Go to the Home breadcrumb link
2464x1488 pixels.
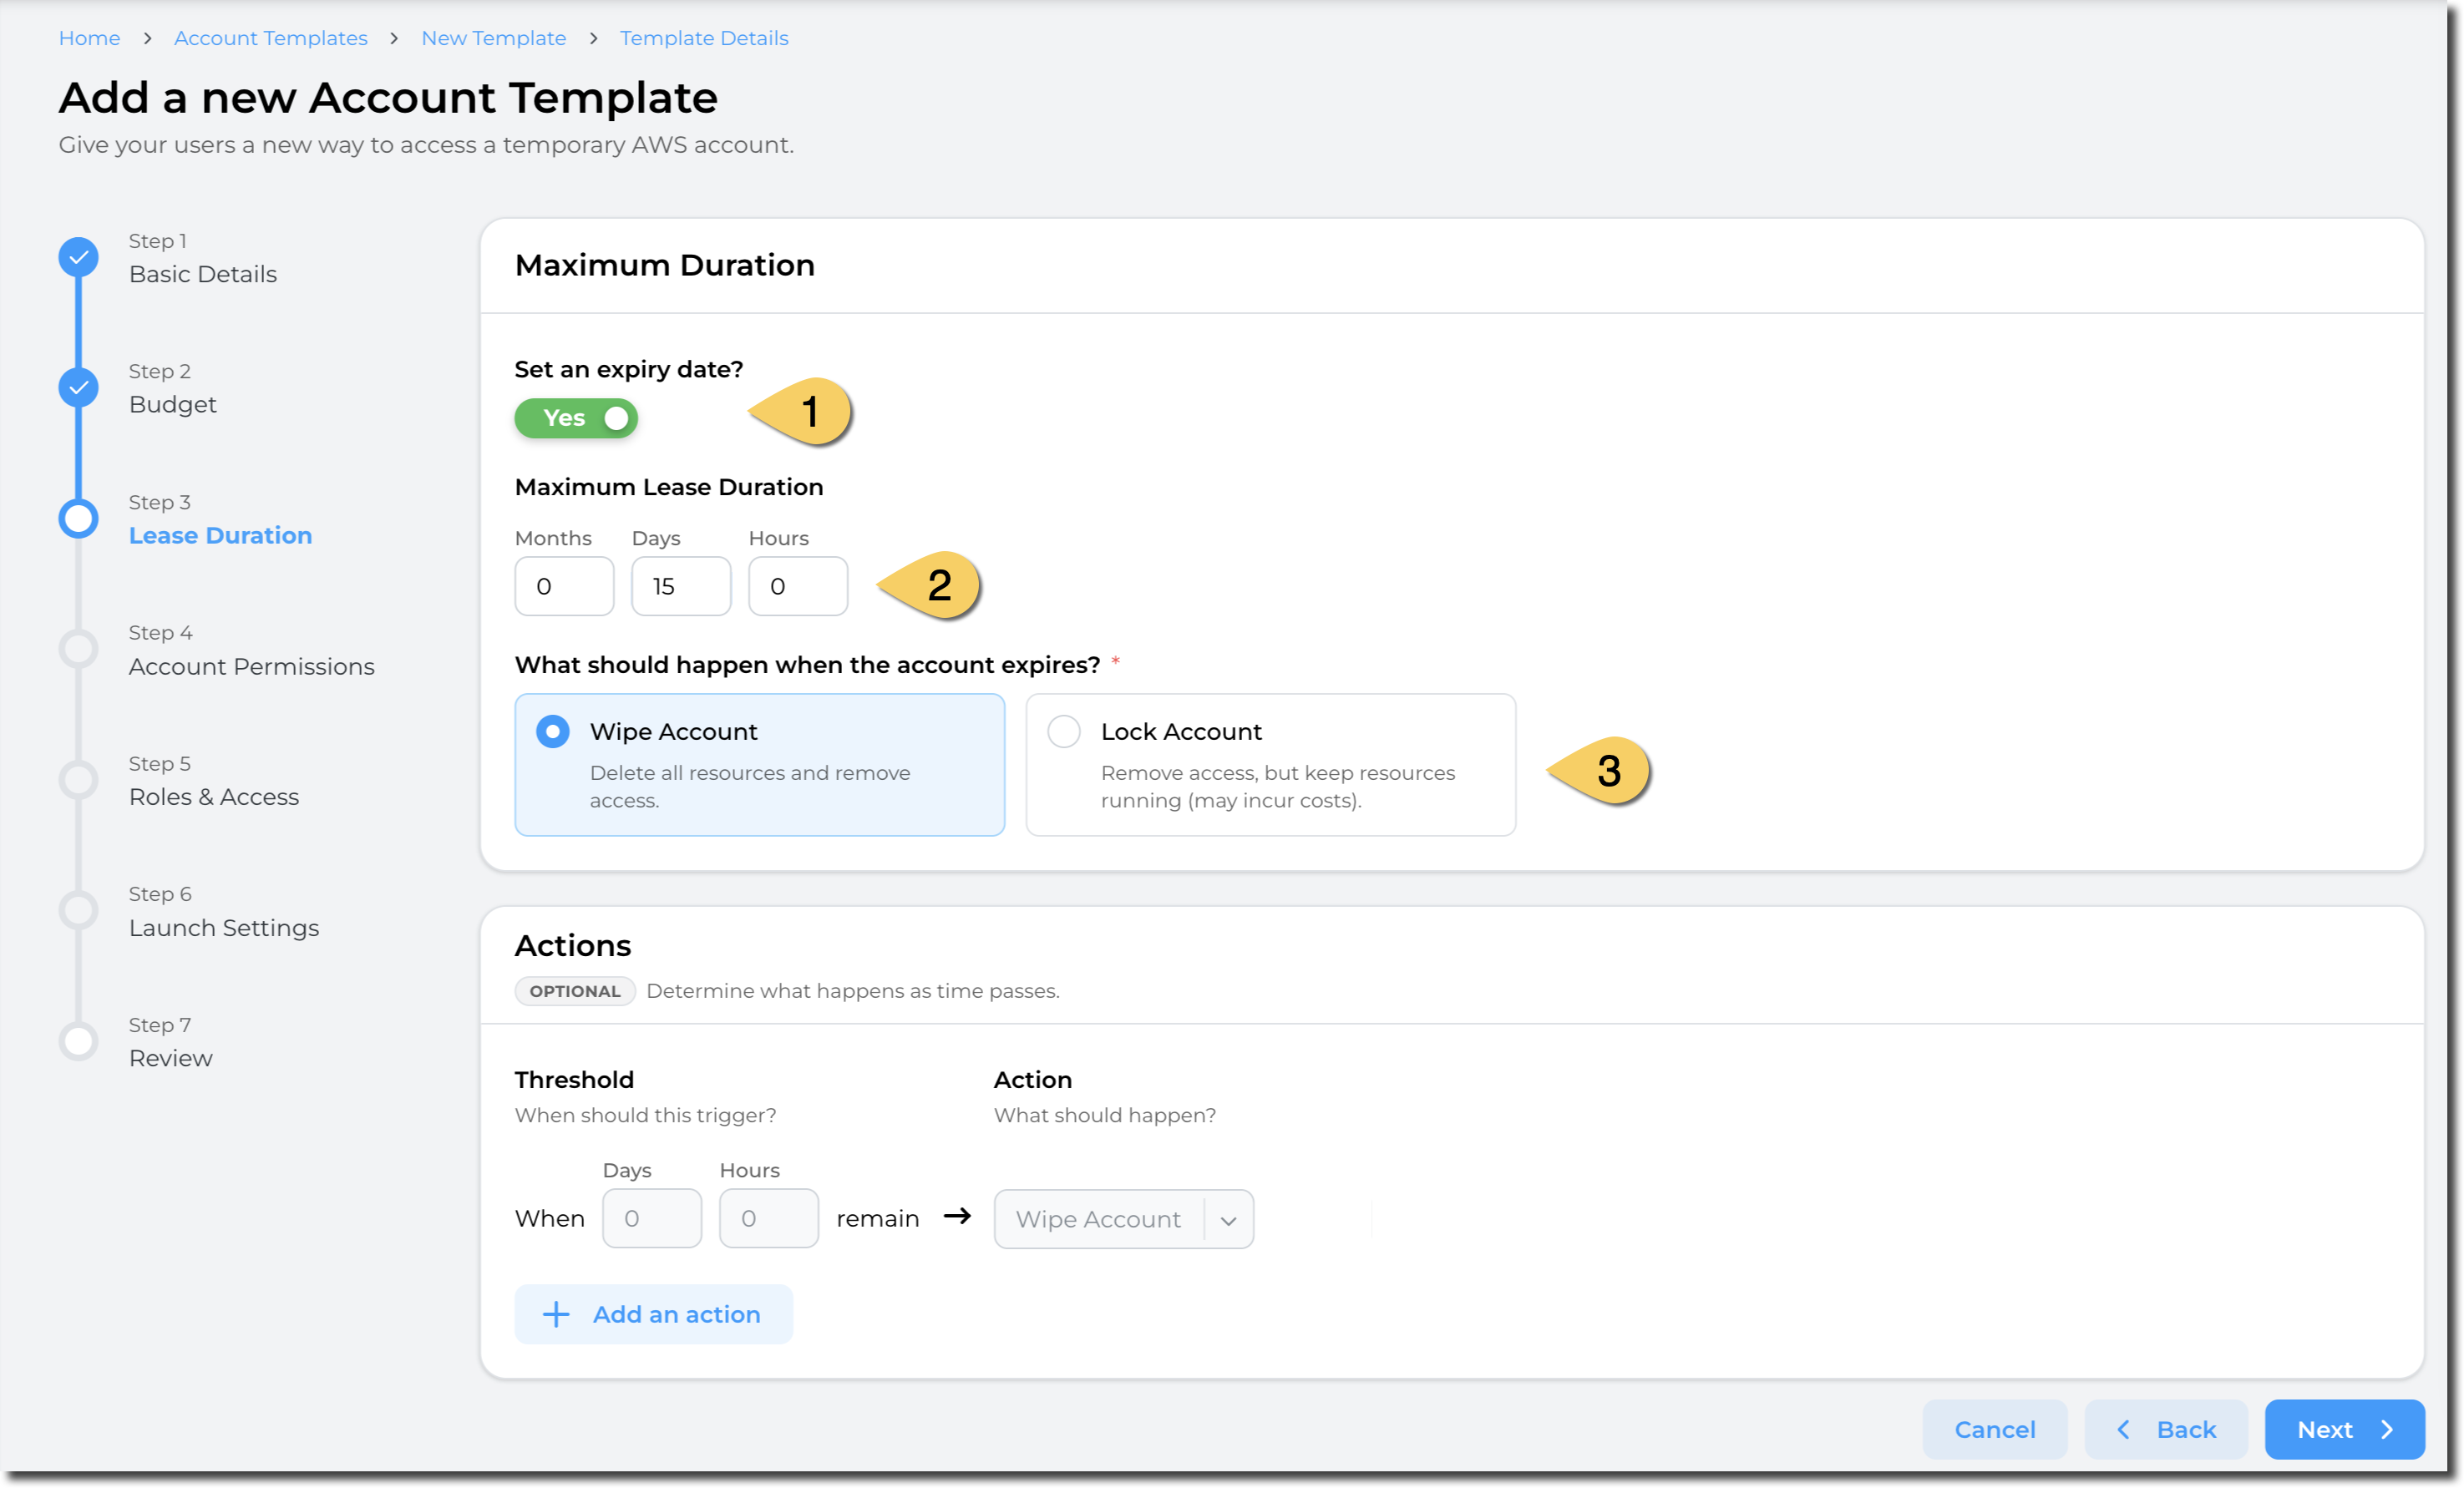pyautogui.click(x=89, y=38)
